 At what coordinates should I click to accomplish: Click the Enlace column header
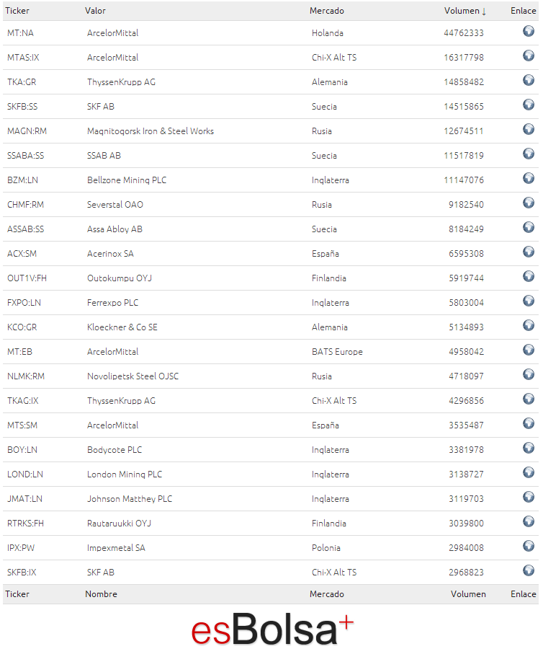(523, 11)
